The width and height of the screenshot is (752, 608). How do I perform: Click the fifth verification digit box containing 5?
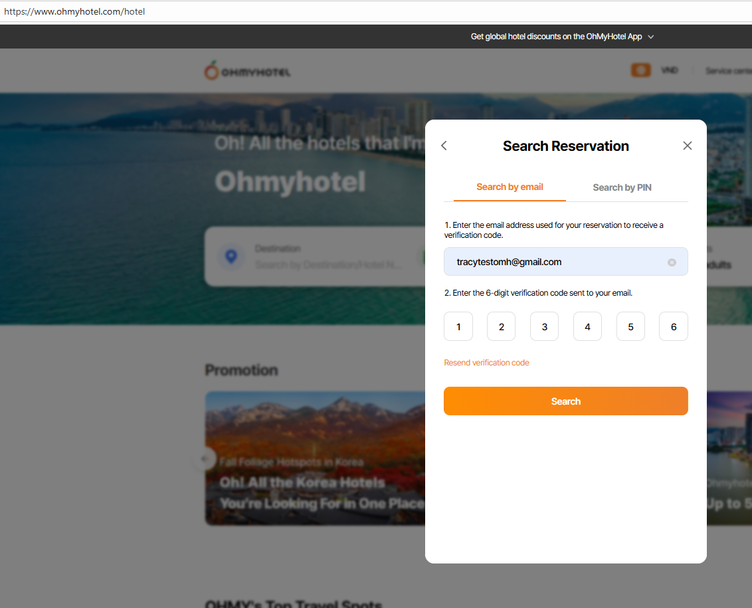click(630, 326)
